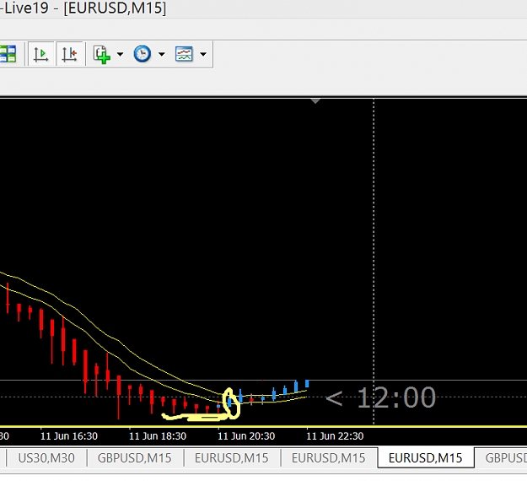
Task: Click the '< 12:00' text label on chart
Action: [380, 397]
